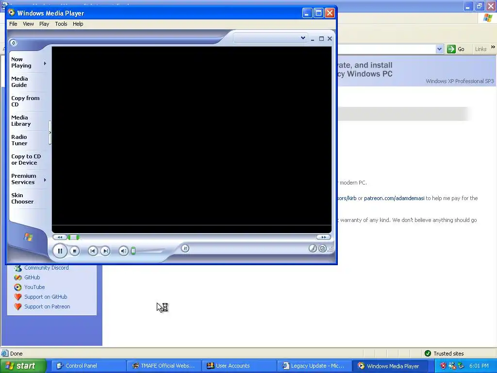This screenshot has width=497, height=373.
Task: Open the File menu
Action: pos(13,24)
